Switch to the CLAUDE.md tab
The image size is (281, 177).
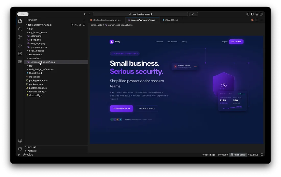pos(171,20)
